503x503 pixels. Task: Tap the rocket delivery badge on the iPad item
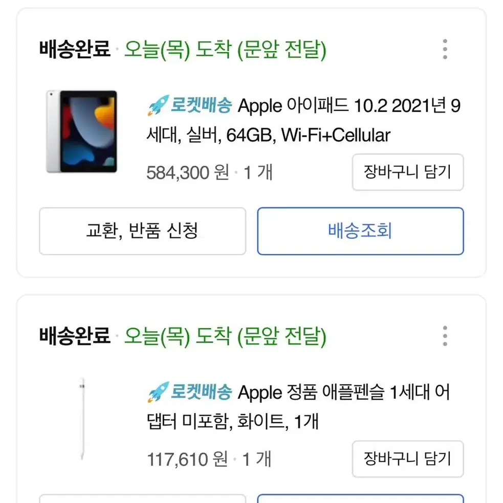click(190, 105)
